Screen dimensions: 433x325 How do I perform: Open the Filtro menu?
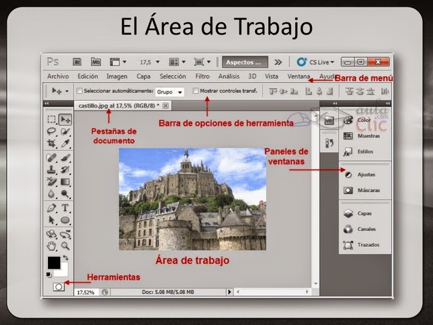pos(202,76)
